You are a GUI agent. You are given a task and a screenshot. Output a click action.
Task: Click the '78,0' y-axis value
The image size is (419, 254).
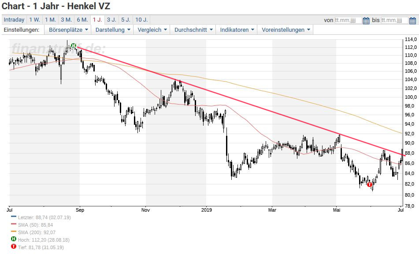(x=411, y=206)
